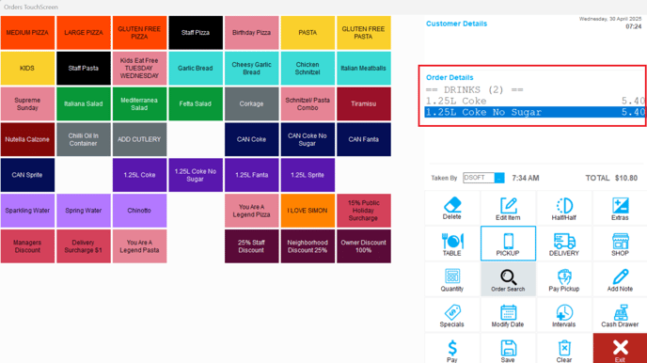This screenshot has height=363, width=647.
Task: Open the Quantity calculator icon
Action: 452,276
